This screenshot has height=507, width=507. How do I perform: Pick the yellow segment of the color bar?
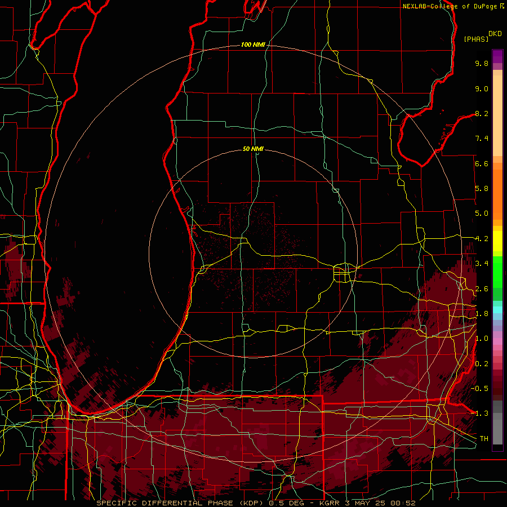click(497, 241)
